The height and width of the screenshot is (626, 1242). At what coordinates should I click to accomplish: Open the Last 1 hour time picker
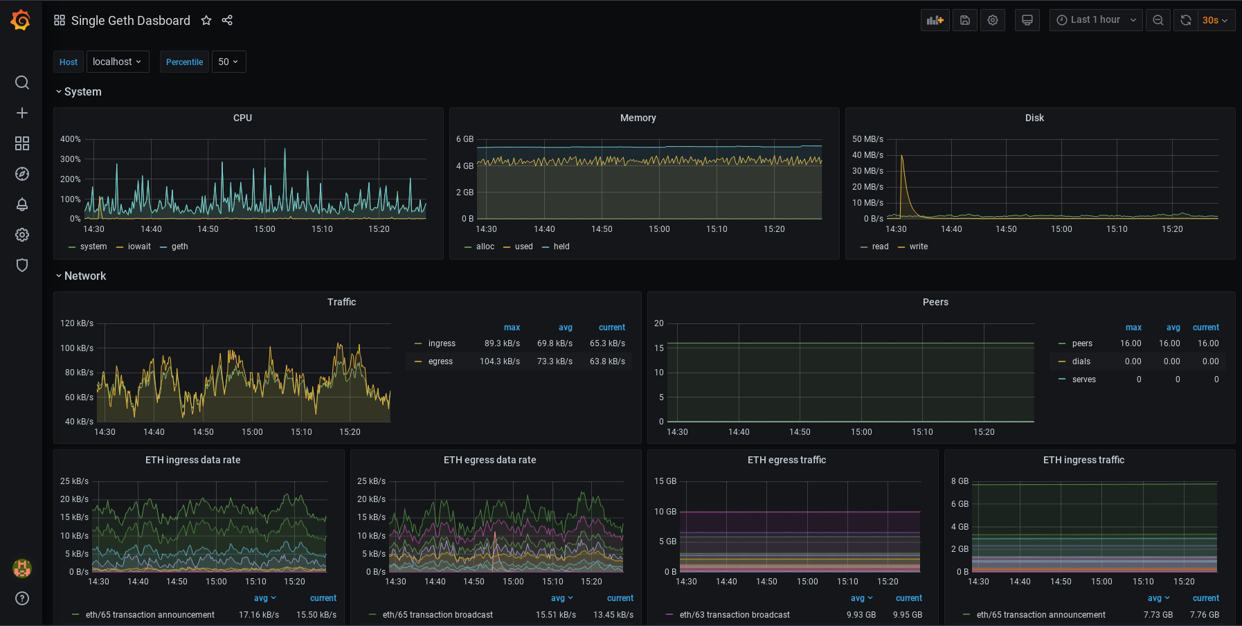click(1095, 20)
